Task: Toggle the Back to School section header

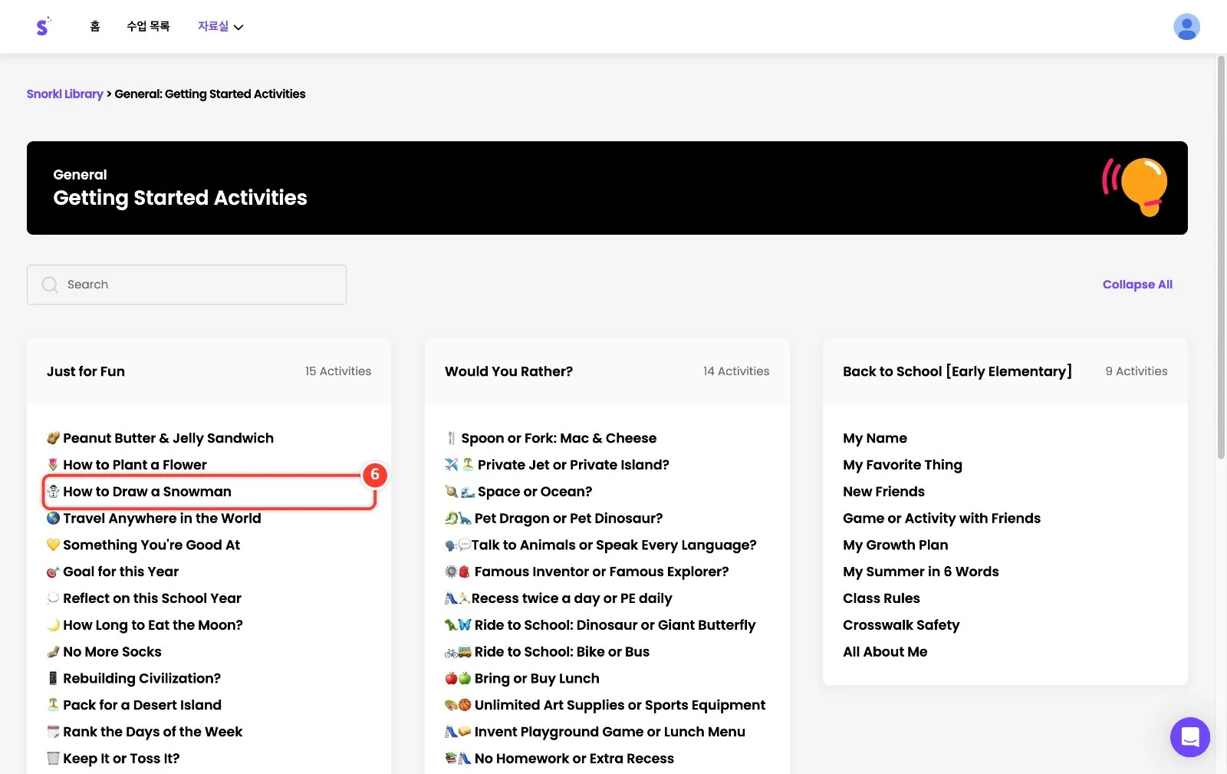Action: point(1005,371)
